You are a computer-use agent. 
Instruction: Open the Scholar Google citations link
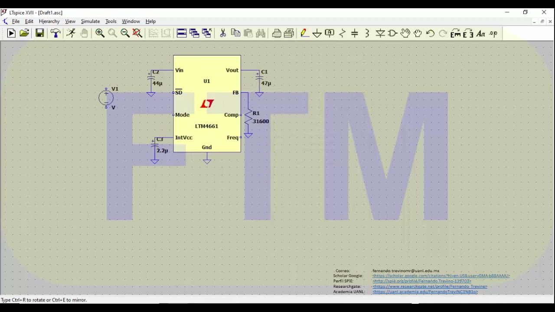pyautogui.click(x=441, y=276)
